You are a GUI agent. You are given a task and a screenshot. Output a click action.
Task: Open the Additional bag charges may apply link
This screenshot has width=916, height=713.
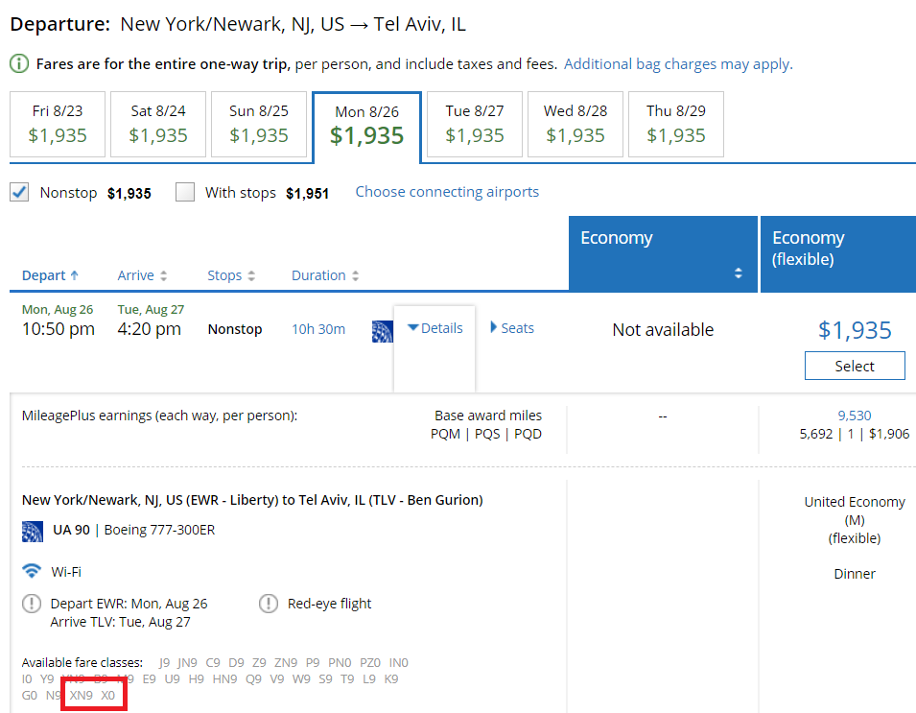678,64
